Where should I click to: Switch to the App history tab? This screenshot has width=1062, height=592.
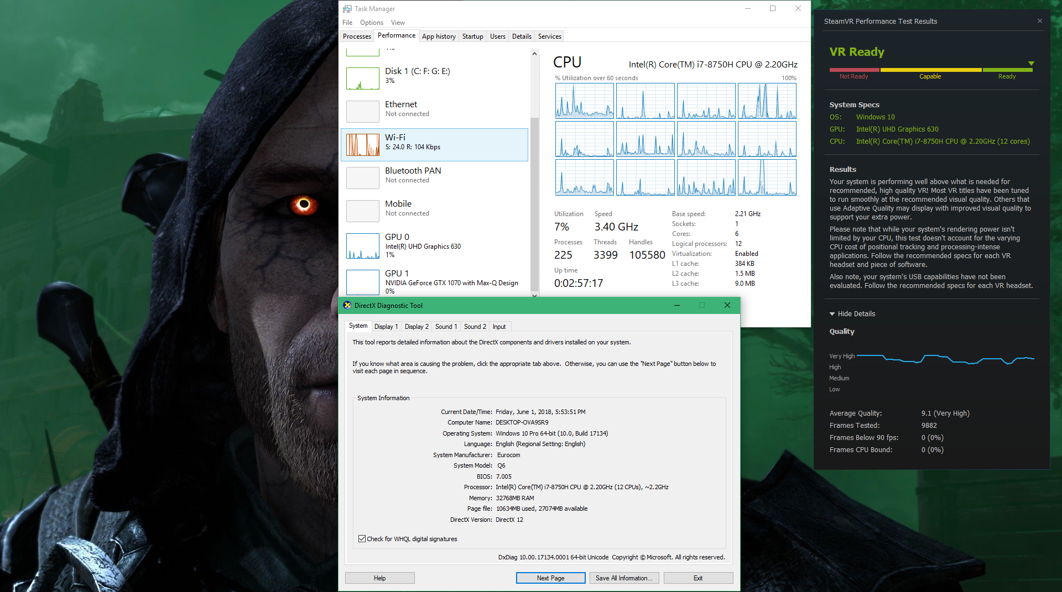click(x=439, y=36)
